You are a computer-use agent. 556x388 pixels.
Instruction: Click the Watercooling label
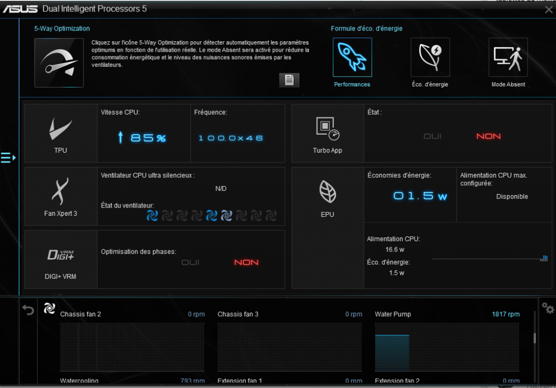(x=79, y=381)
